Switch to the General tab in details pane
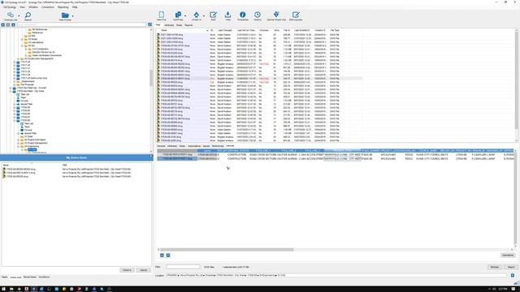The image size is (520, 292). pyautogui.click(x=161, y=146)
